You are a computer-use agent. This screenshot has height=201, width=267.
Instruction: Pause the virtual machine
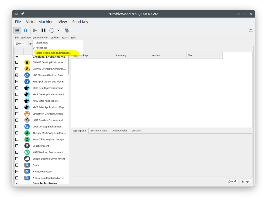click(x=44, y=30)
